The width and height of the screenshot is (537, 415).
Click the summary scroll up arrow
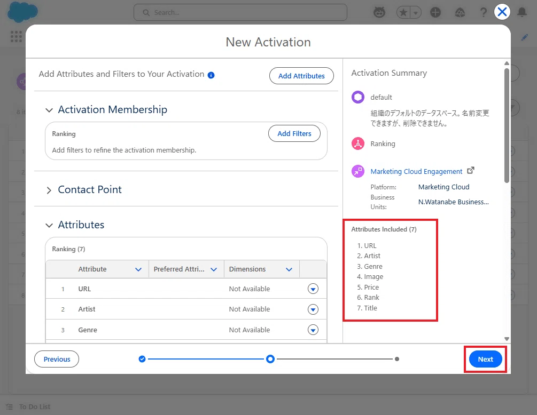point(507,63)
